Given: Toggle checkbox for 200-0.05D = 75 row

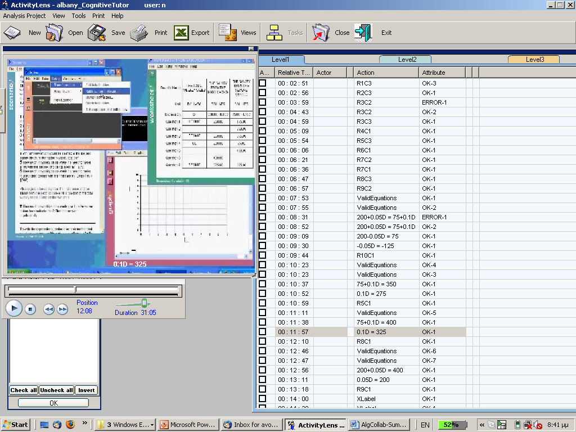Looking at the screenshot, I should coord(263,236).
